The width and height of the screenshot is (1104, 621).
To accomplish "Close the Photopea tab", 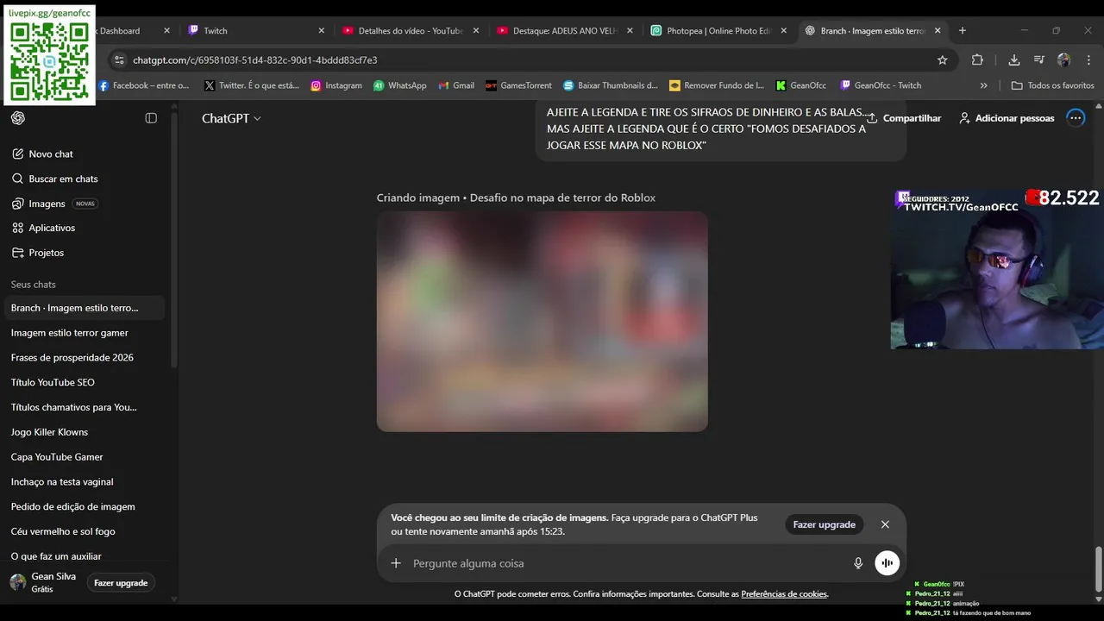I will pos(784,30).
